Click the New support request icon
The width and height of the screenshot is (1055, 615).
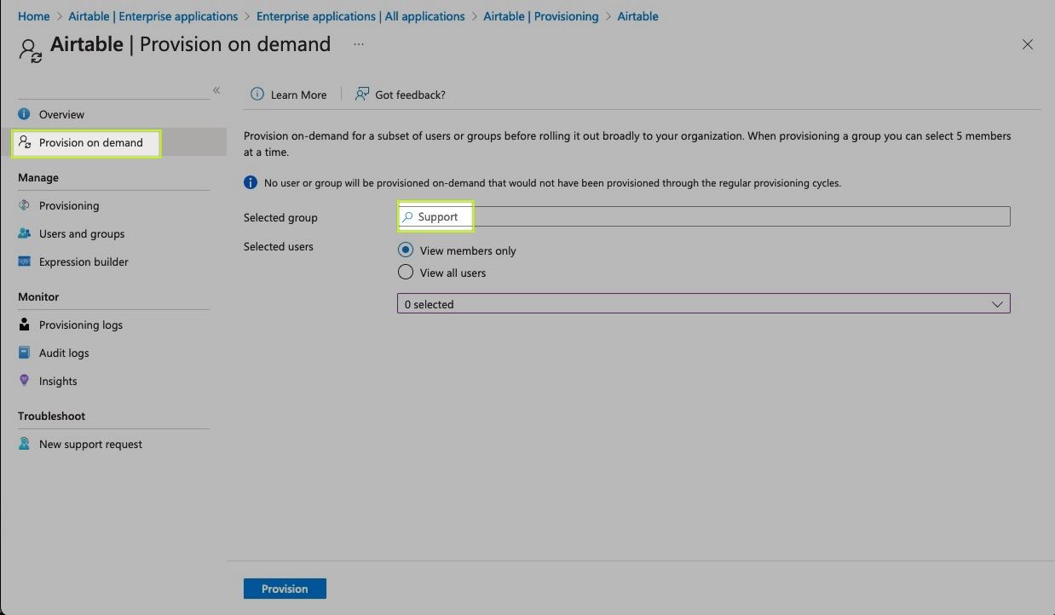(x=24, y=444)
